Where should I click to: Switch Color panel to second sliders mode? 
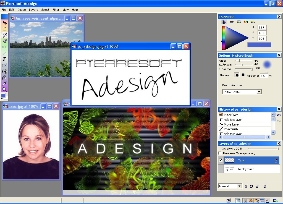(232, 22)
